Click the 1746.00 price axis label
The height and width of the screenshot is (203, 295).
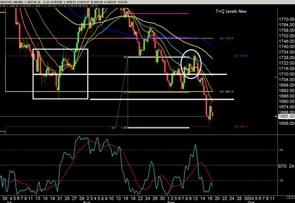pyautogui.click(x=287, y=41)
